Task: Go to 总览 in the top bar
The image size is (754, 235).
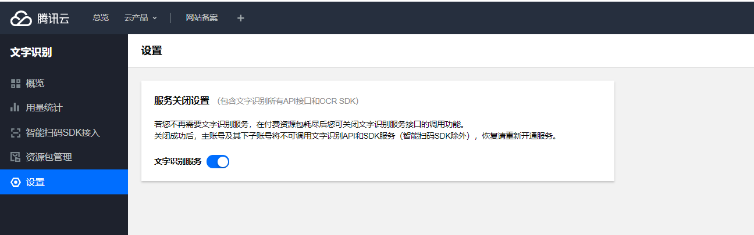Action: pyautogui.click(x=101, y=17)
